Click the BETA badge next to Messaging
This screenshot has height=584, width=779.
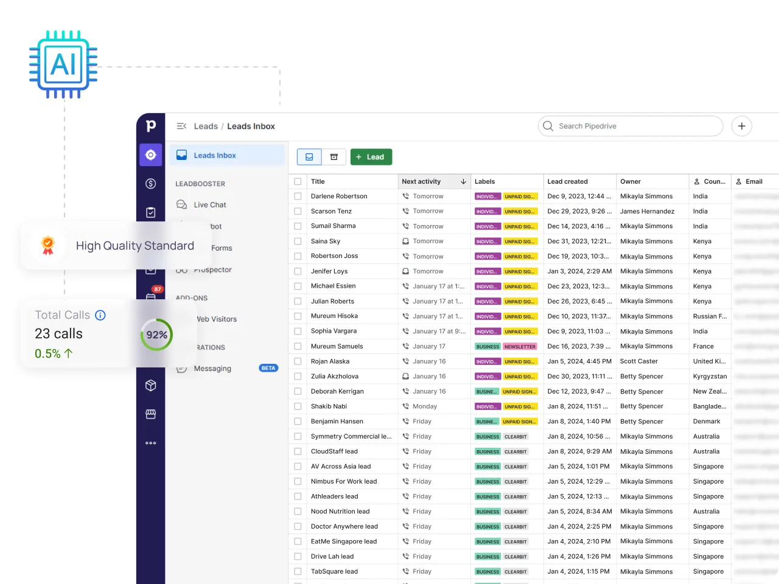268,368
